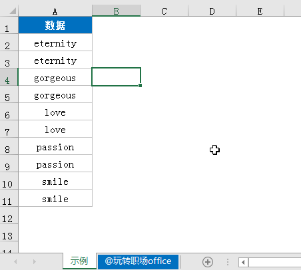The width and height of the screenshot is (301, 270).
Task: Select cell A4 containing gorgeous
Action: point(55,77)
